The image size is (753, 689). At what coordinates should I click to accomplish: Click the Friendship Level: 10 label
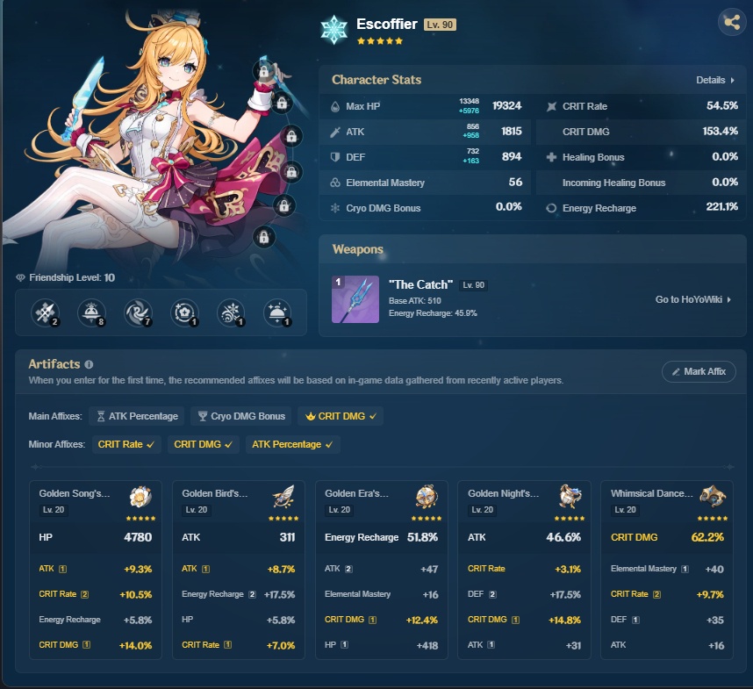coord(72,278)
